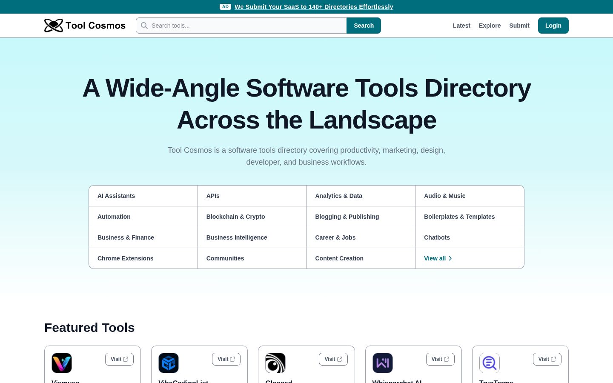613x383 pixels.
Task: Open the TrueTerms tool logo
Action: (490, 363)
